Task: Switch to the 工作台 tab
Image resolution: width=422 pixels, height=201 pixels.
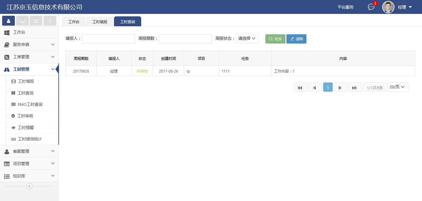Action: [74, 21]
